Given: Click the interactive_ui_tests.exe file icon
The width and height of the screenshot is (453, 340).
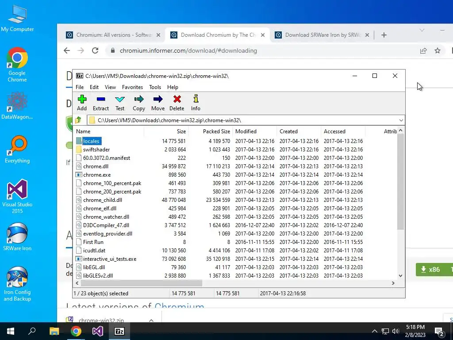Looking at the screenshot, I should [79, 259].
